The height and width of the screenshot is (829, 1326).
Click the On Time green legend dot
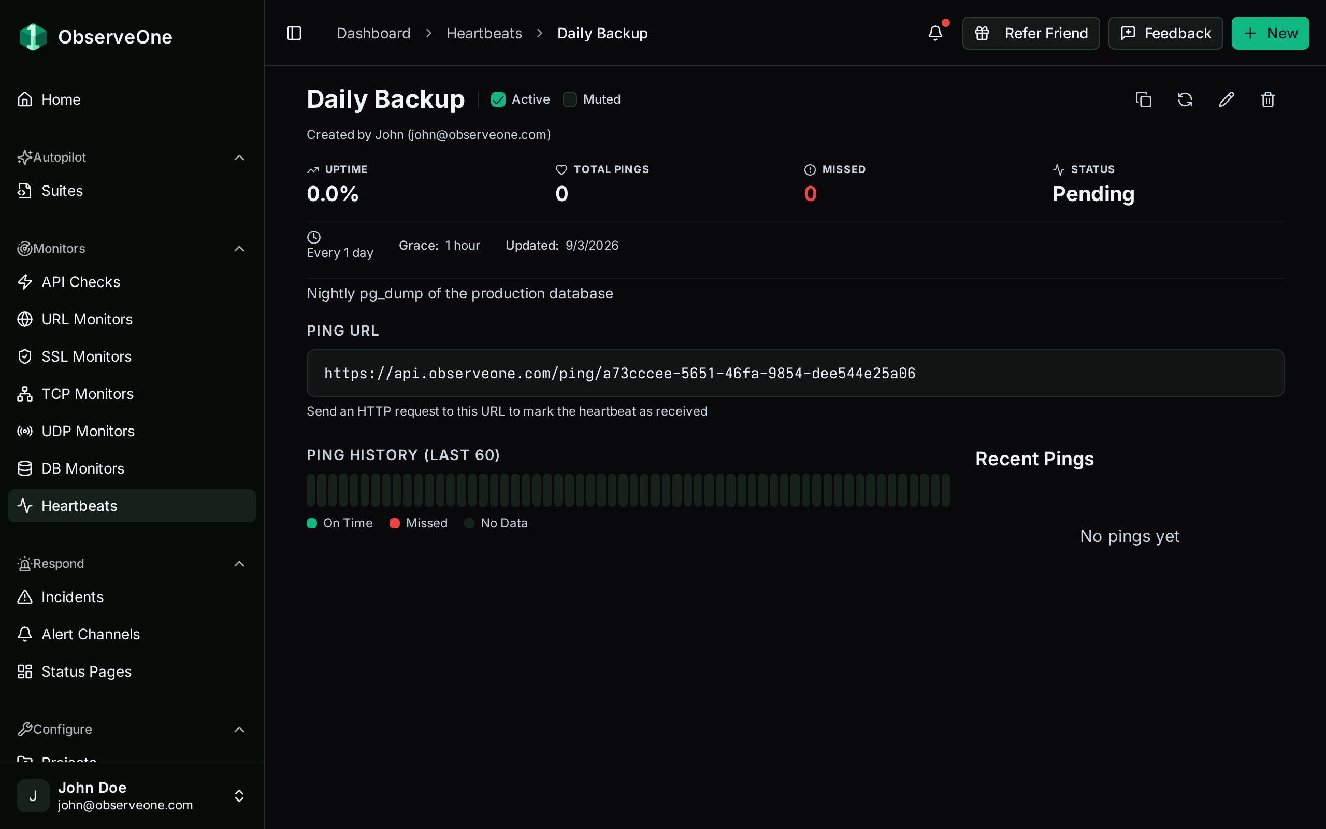coord(312,523)
